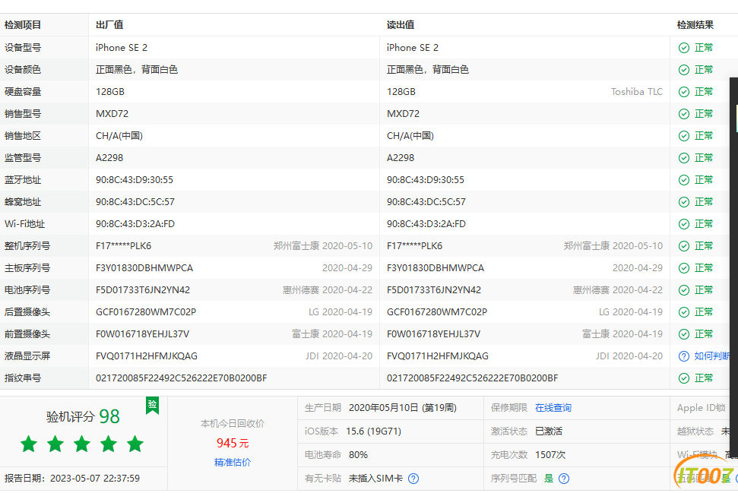Click the green check icon in 设备颜色 row
The width and height of the screenshot is (738, 493).
[x=684, y=70]
